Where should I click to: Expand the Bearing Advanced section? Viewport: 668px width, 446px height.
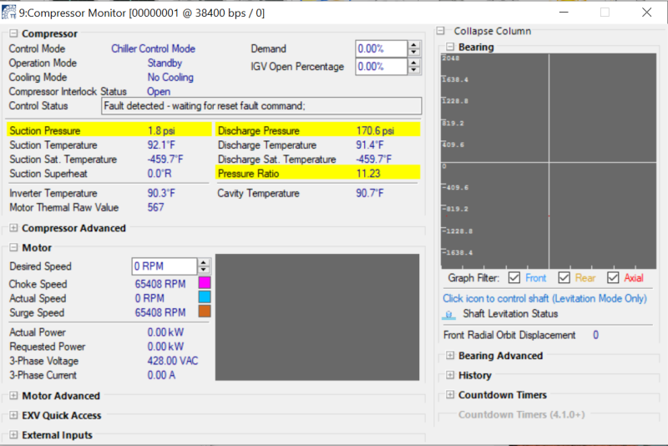[x=450, y=355]
